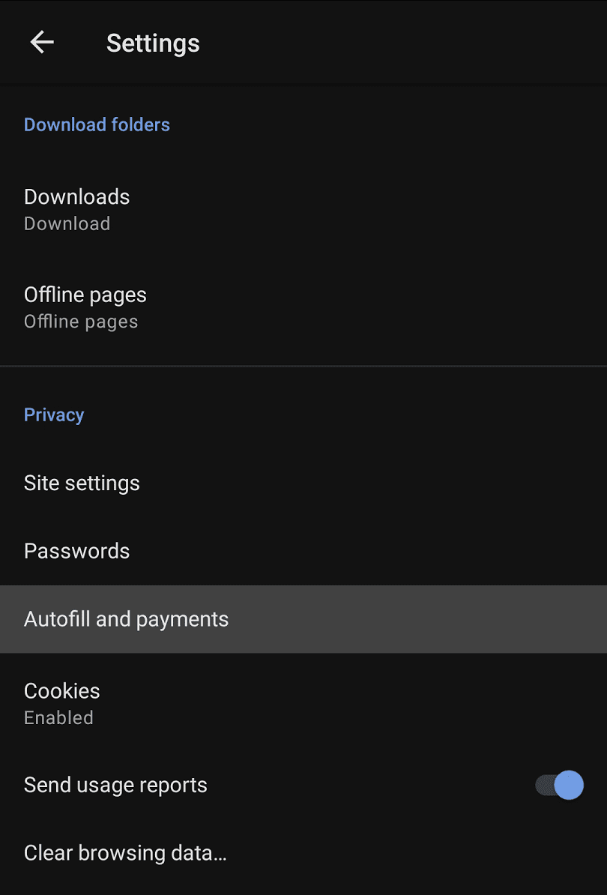Tap the back arrow icon
This screenshot has width=607, height=895.
(42, 43)
